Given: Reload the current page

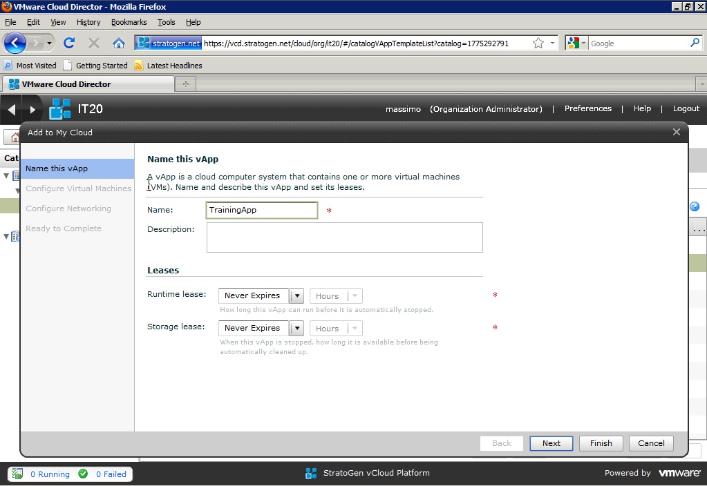Looking at the screenshot, I should click(69, 43).
